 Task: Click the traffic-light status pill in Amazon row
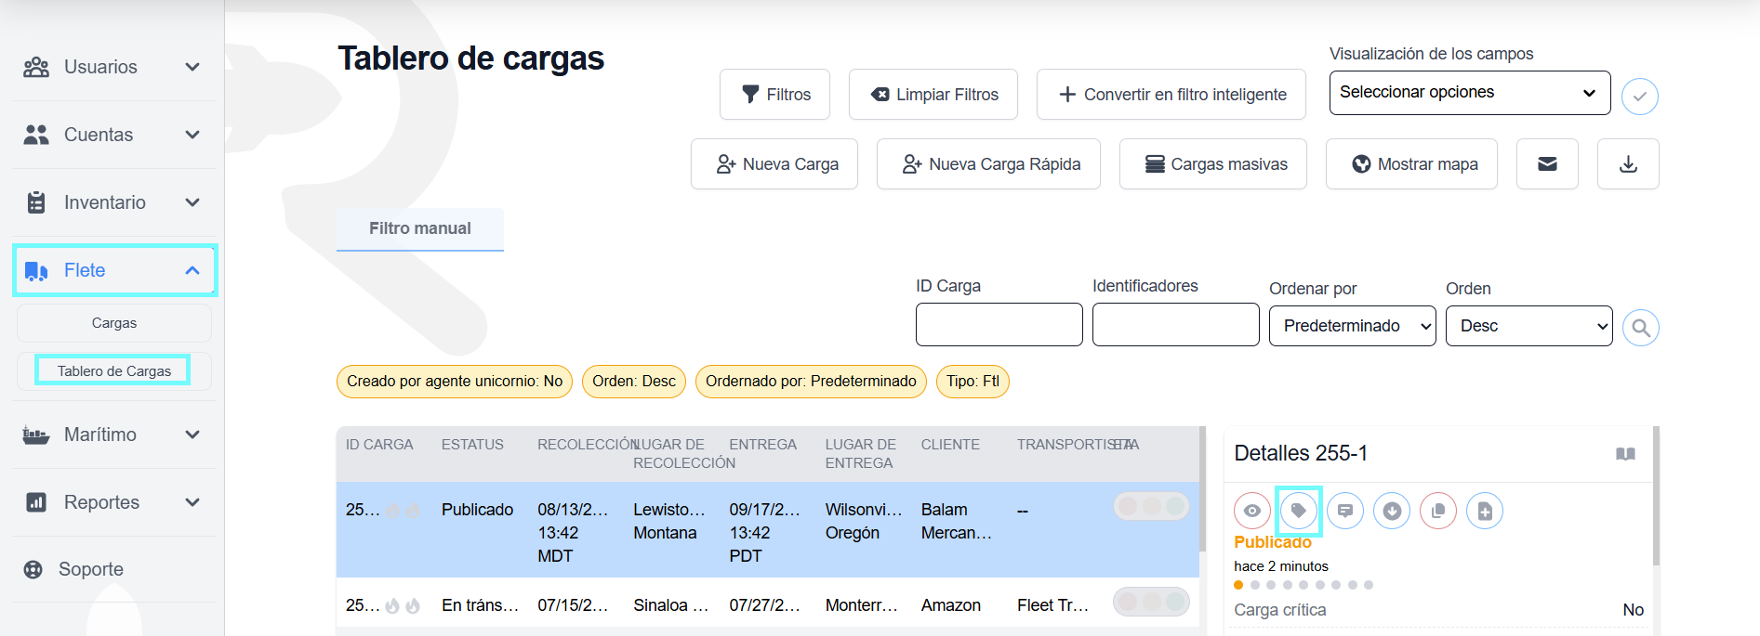coord(1151,602)
